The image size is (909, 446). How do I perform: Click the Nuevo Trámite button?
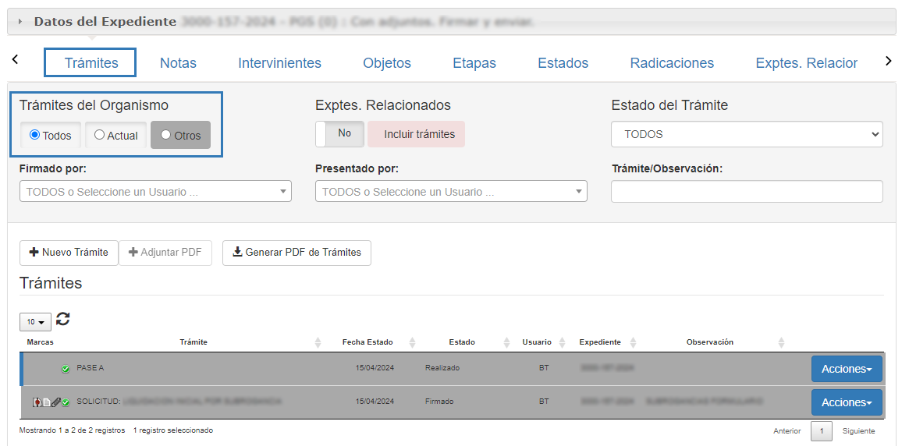click(x=69, y=253)
